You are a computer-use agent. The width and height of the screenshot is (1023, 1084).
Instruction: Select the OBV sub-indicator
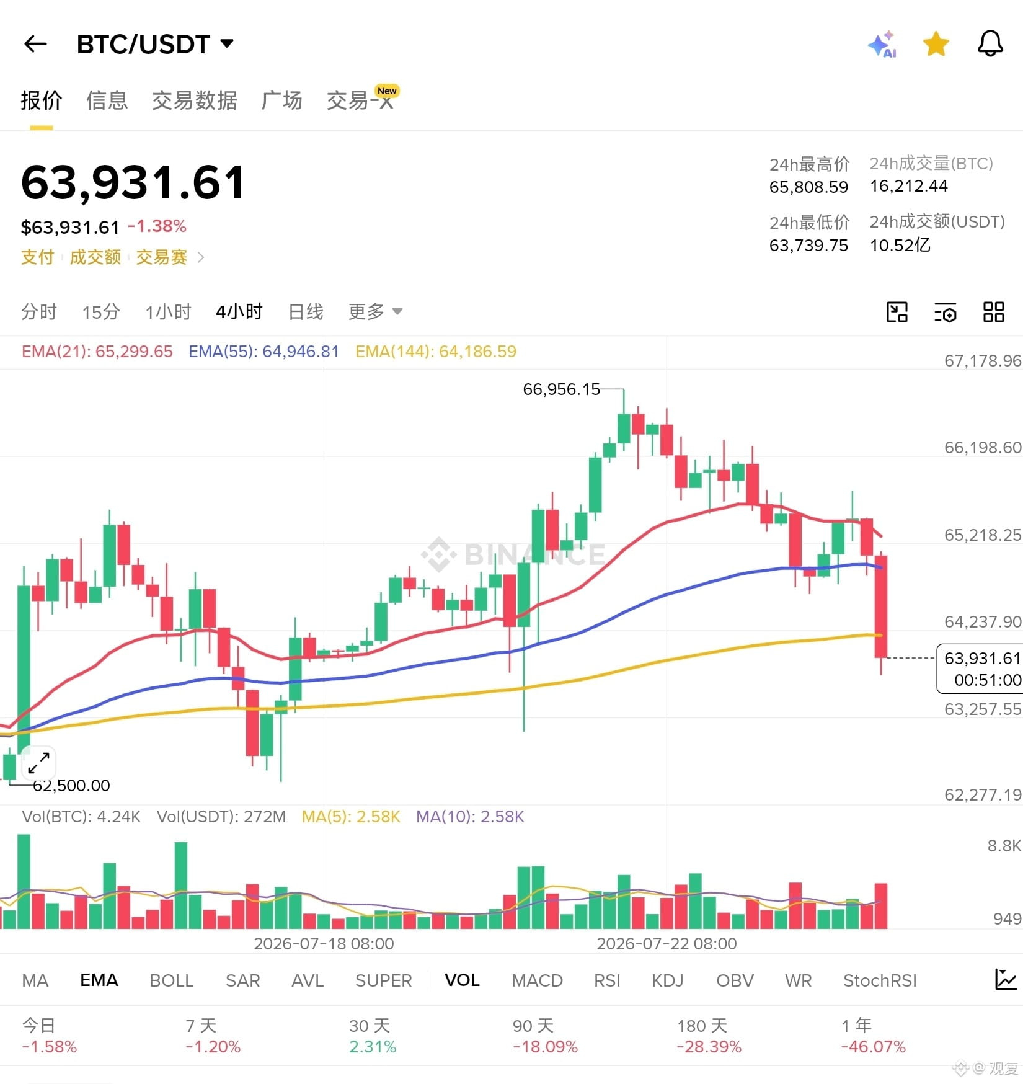point(735,980)
